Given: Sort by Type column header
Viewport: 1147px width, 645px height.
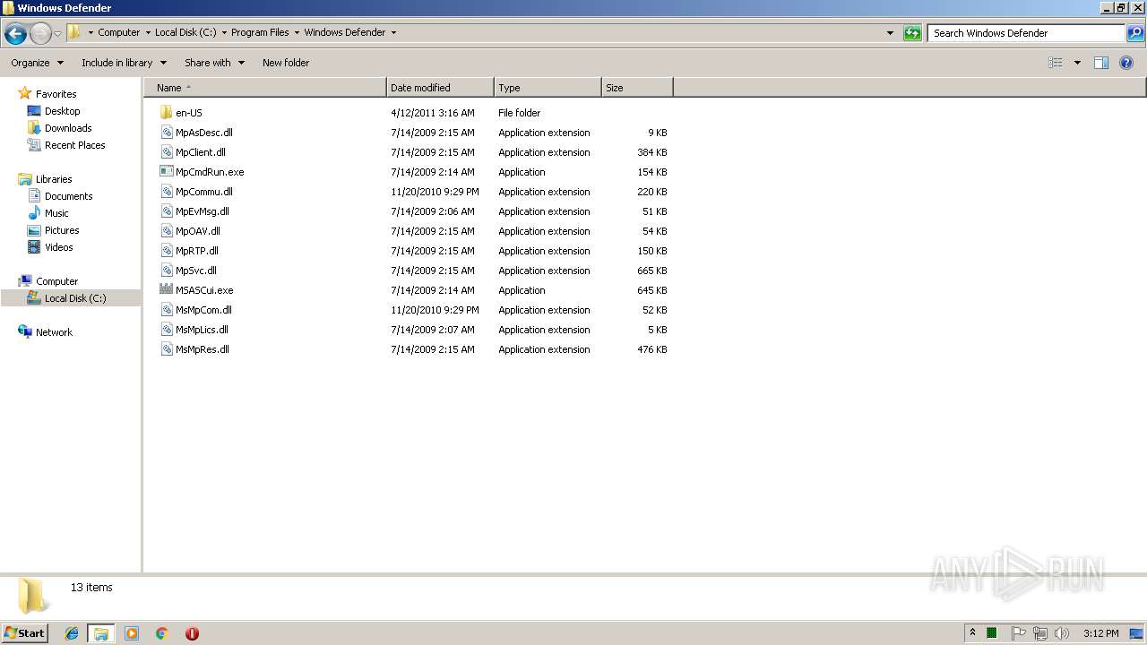Looking at the screenshot, I should click(x=548, y=88).
